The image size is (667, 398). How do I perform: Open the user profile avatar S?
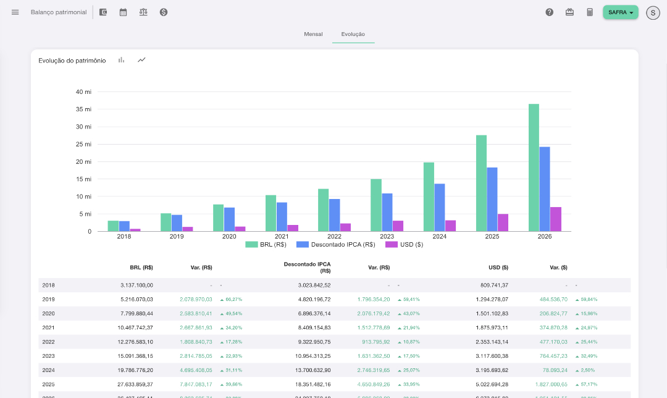click(x=653, y=12)
